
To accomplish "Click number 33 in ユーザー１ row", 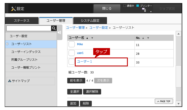I will click(x=138, y=62).
